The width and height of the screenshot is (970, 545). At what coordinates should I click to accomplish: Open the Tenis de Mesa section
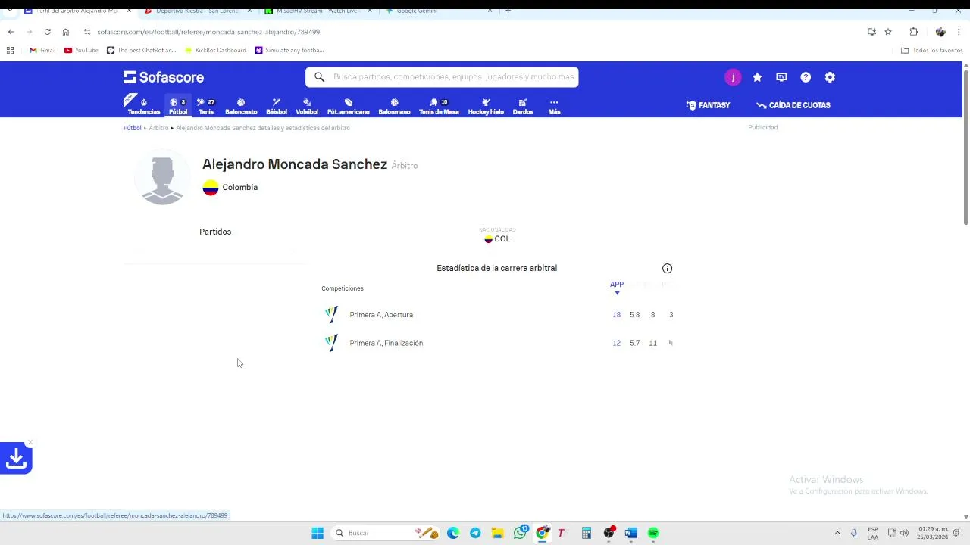pos(439,106)
